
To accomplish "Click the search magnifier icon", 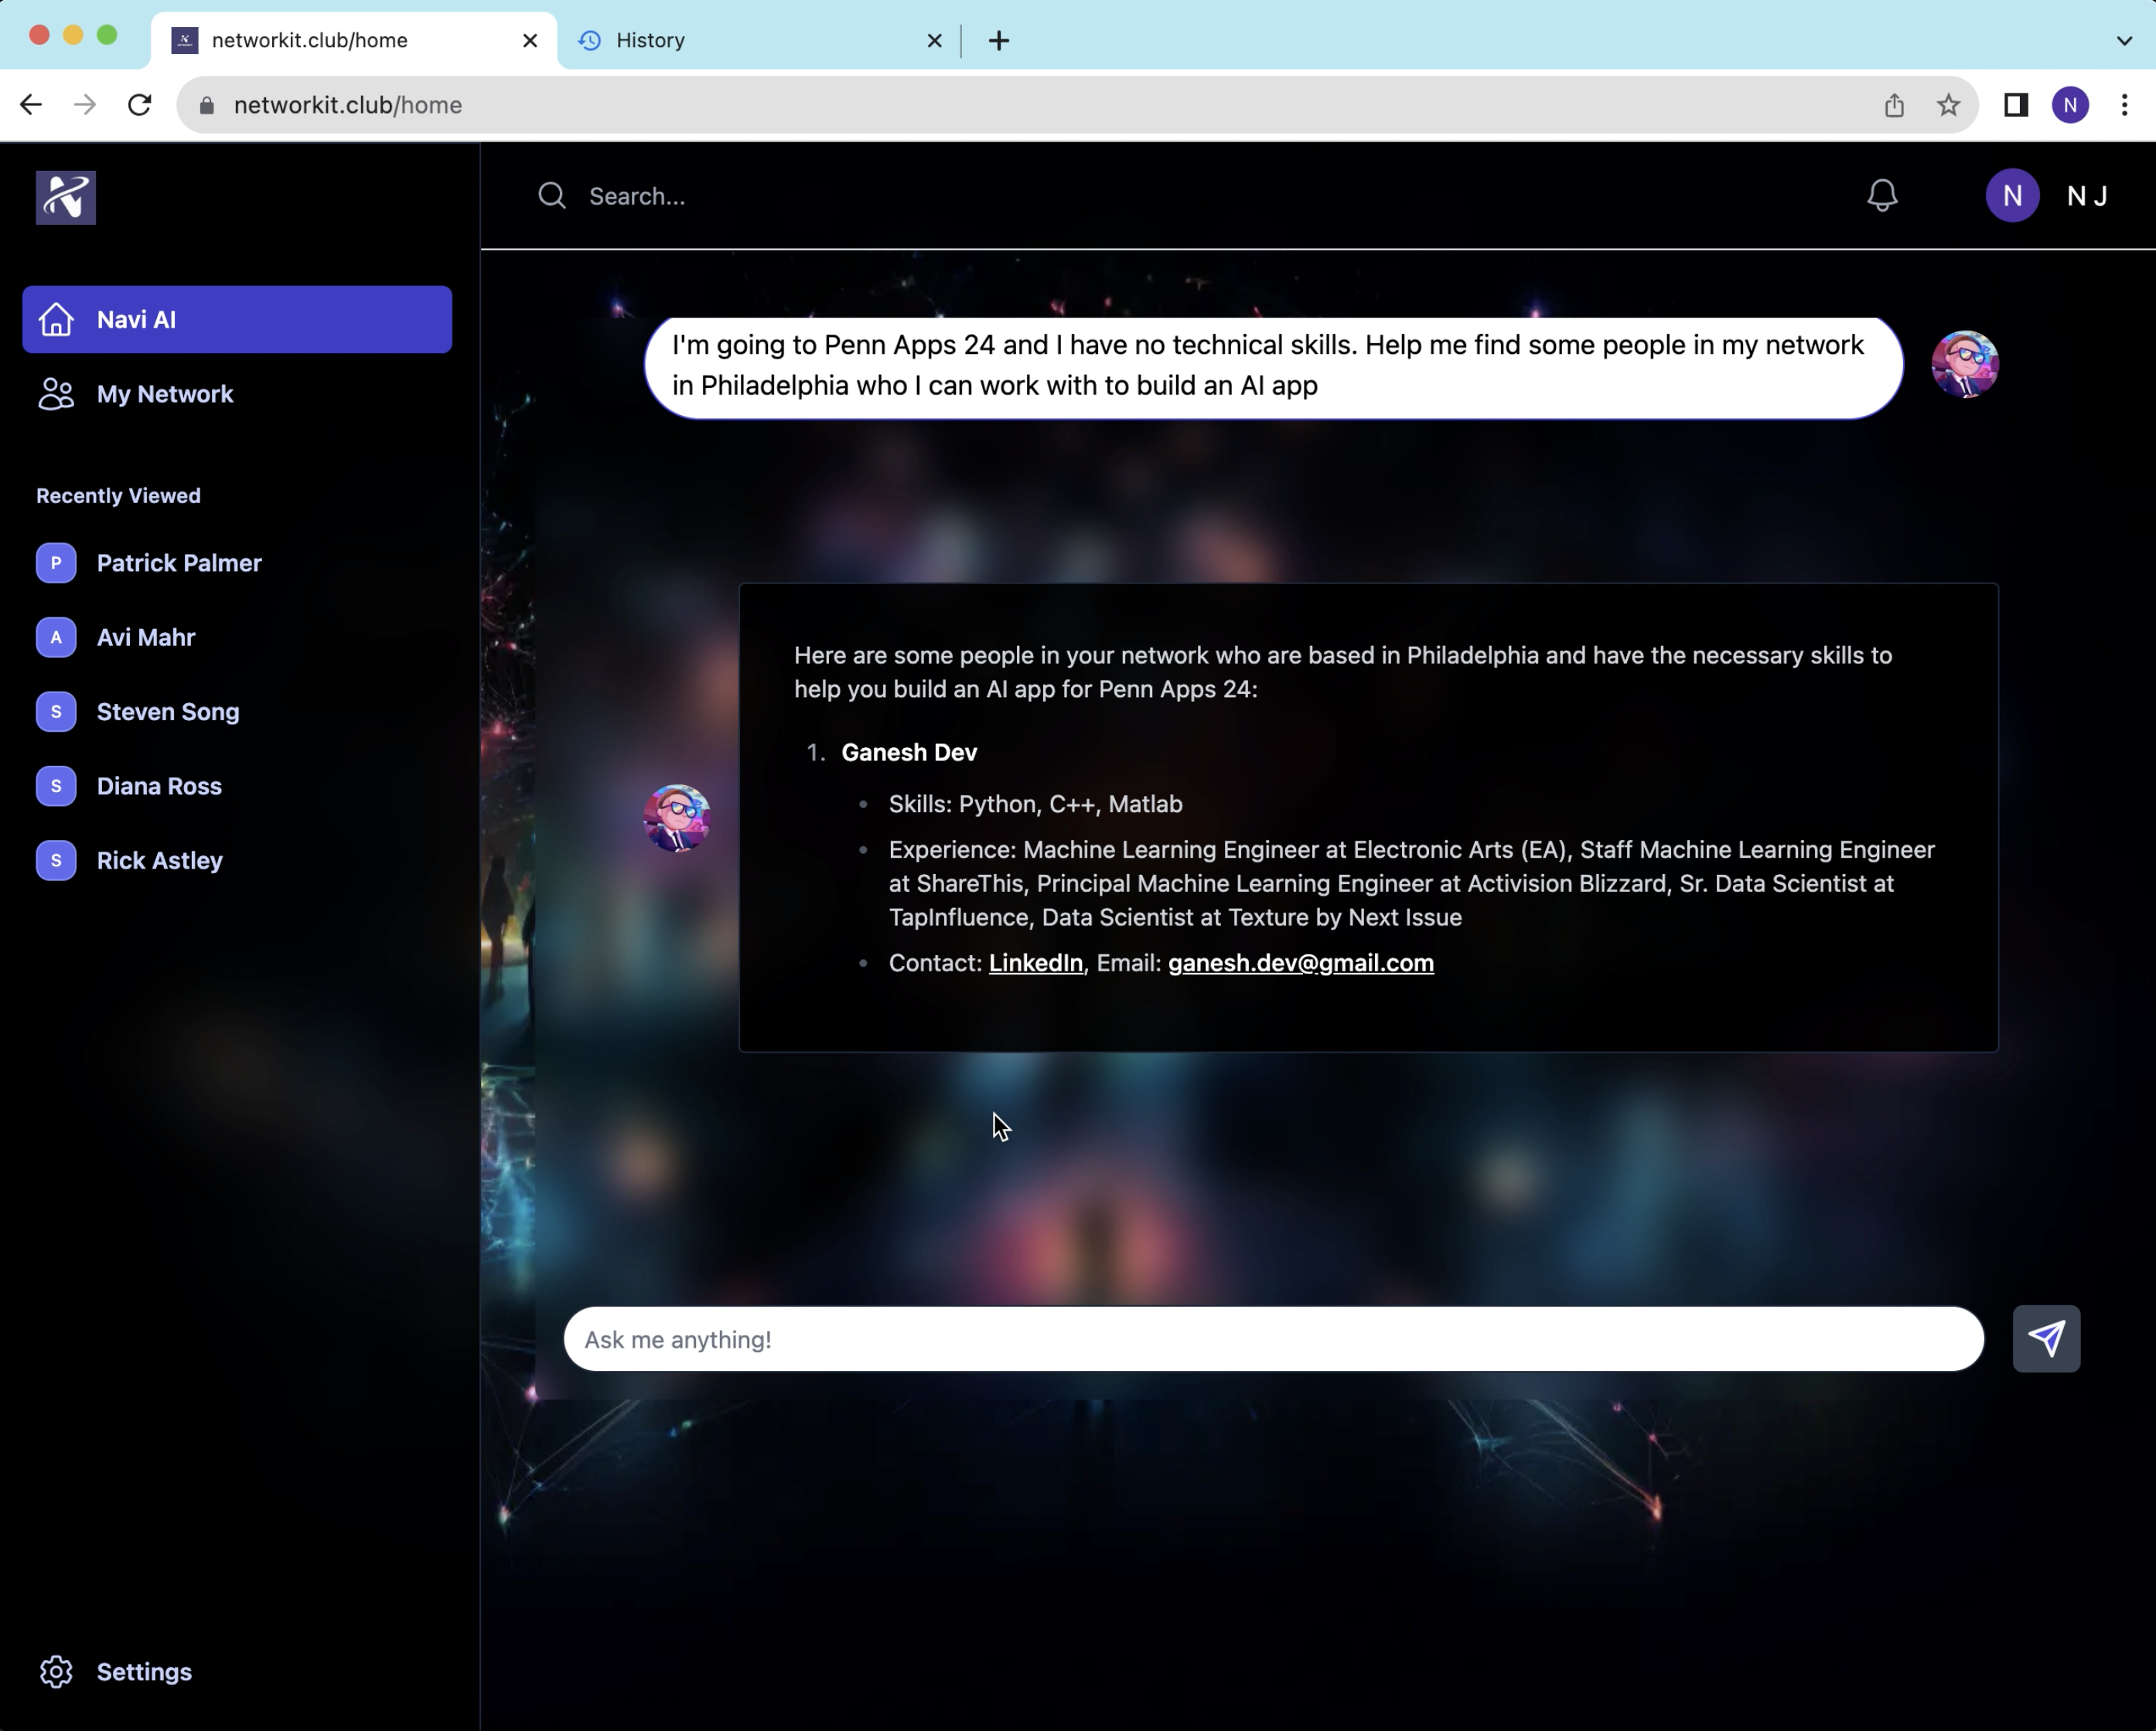I will click(x=552, y=196).
